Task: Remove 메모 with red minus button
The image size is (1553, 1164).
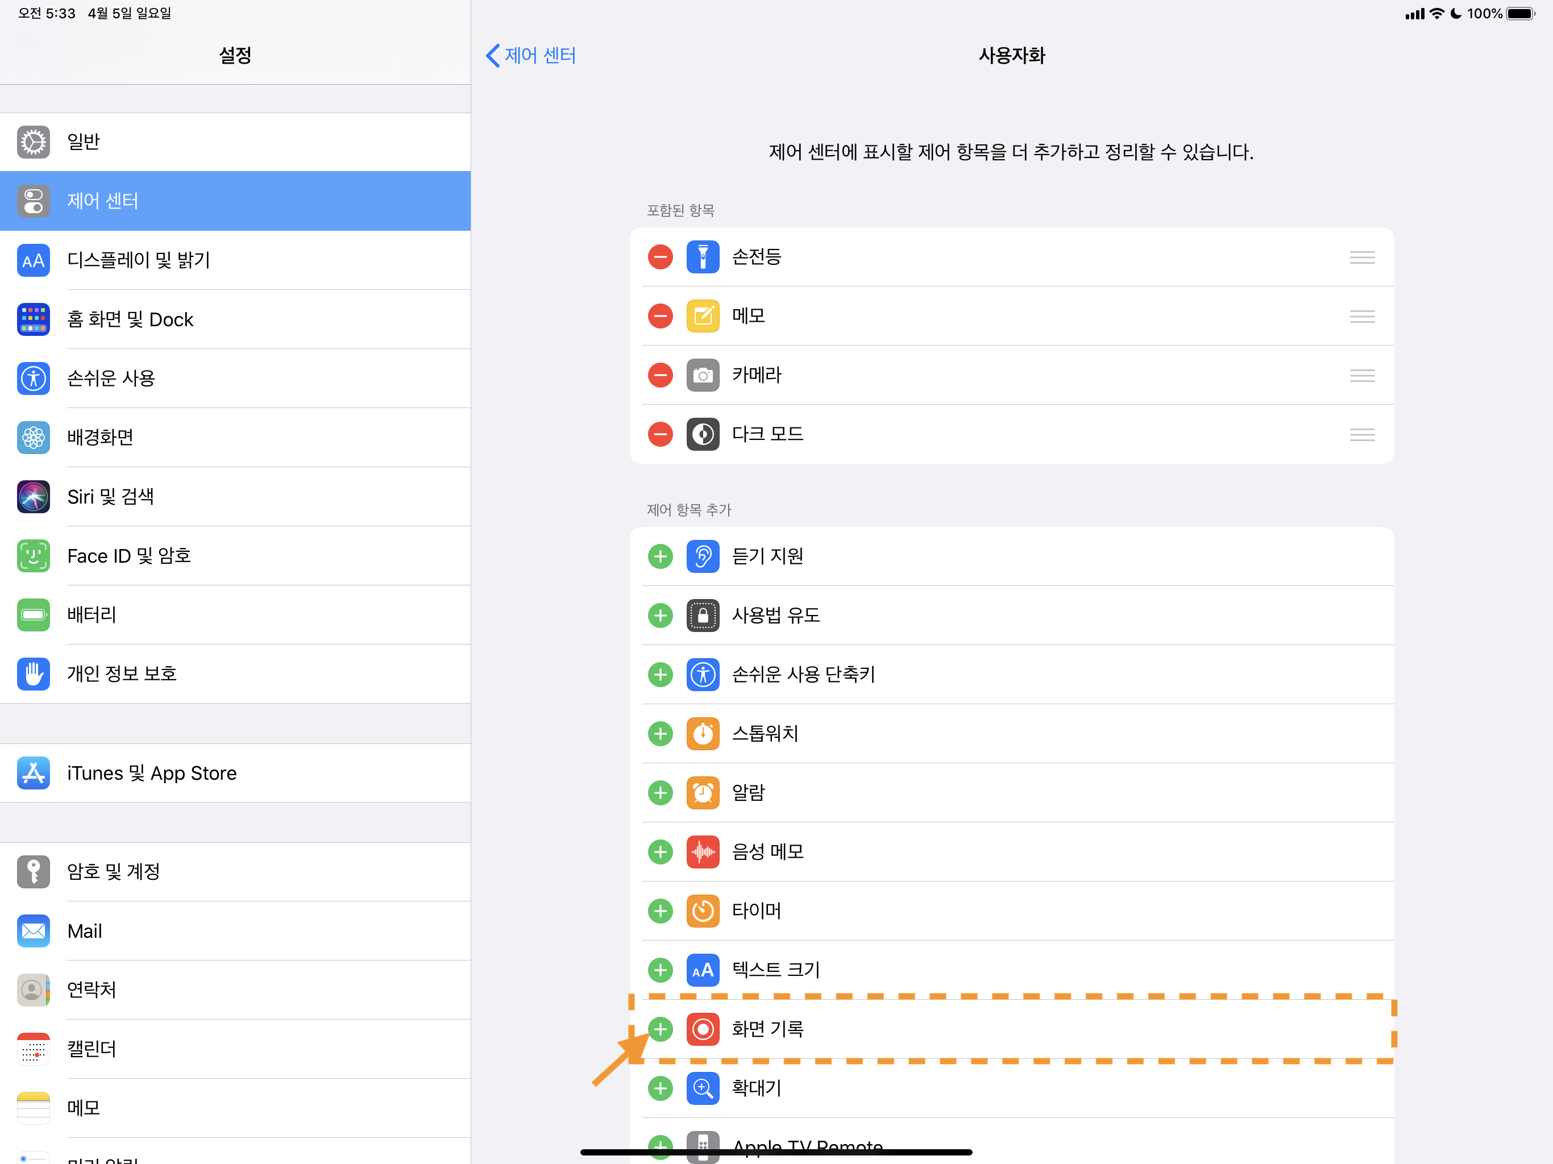Action: click(x=660, y=316)
